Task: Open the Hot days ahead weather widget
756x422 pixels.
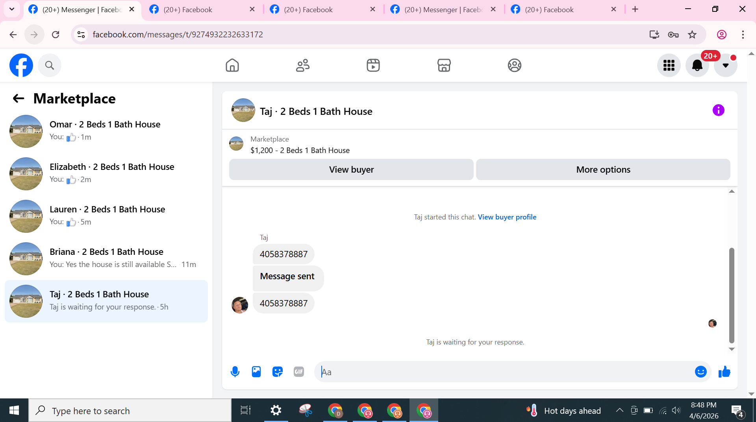Action: tap(564, 411)
